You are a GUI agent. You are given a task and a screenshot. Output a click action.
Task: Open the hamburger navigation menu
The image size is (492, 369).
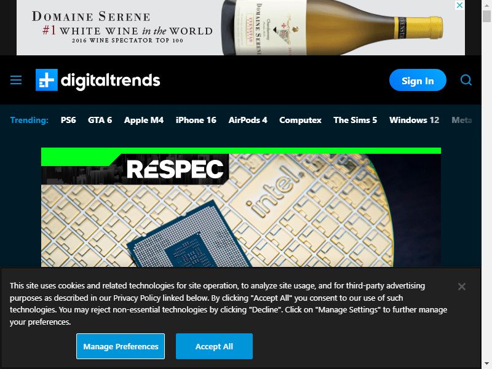click(x=16, y=80)
